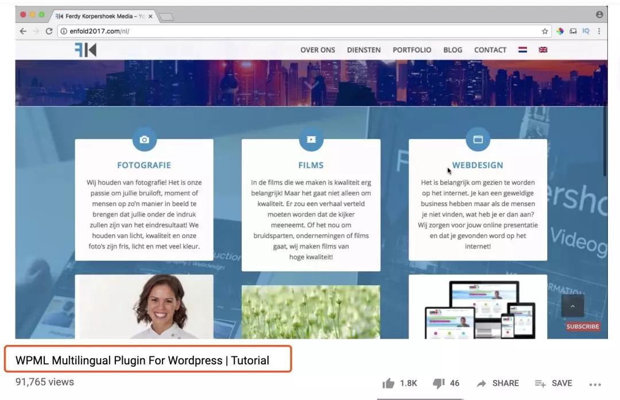Click the 91,765 views count
Image resolution: width=620 pixels, height=400 pixels.
coord(45,382)
